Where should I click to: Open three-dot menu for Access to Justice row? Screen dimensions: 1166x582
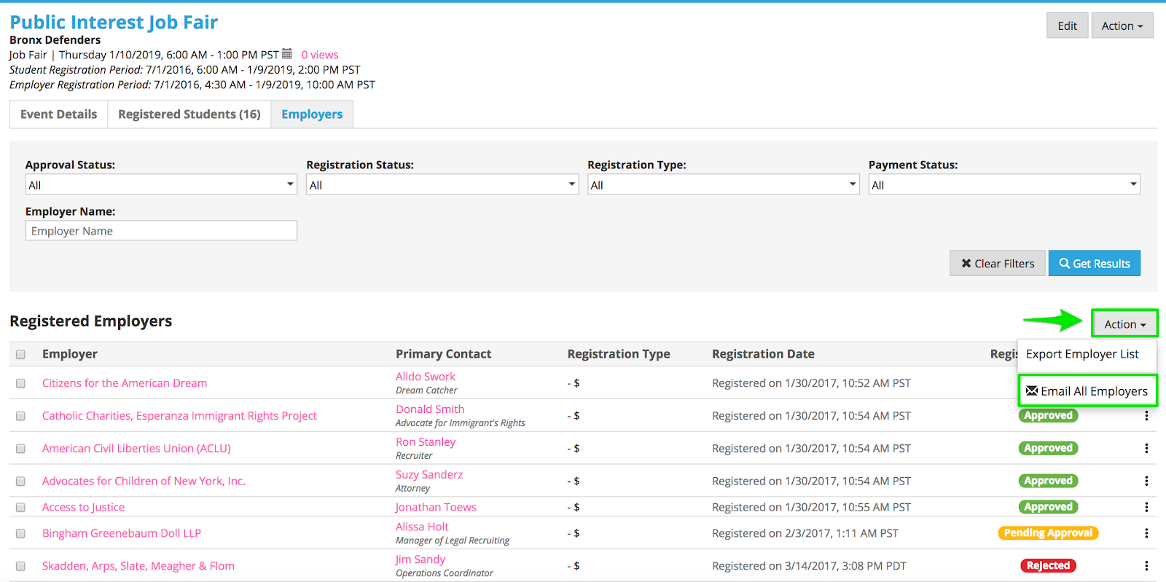coord(1146,507)
